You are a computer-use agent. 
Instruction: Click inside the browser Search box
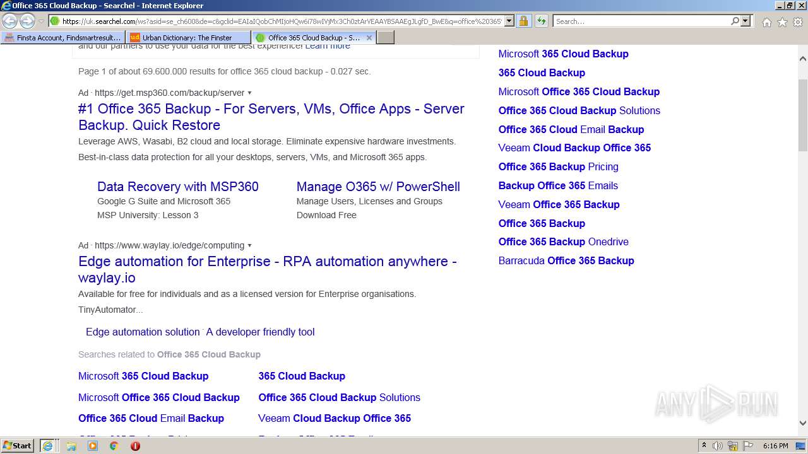coord(641,21)
